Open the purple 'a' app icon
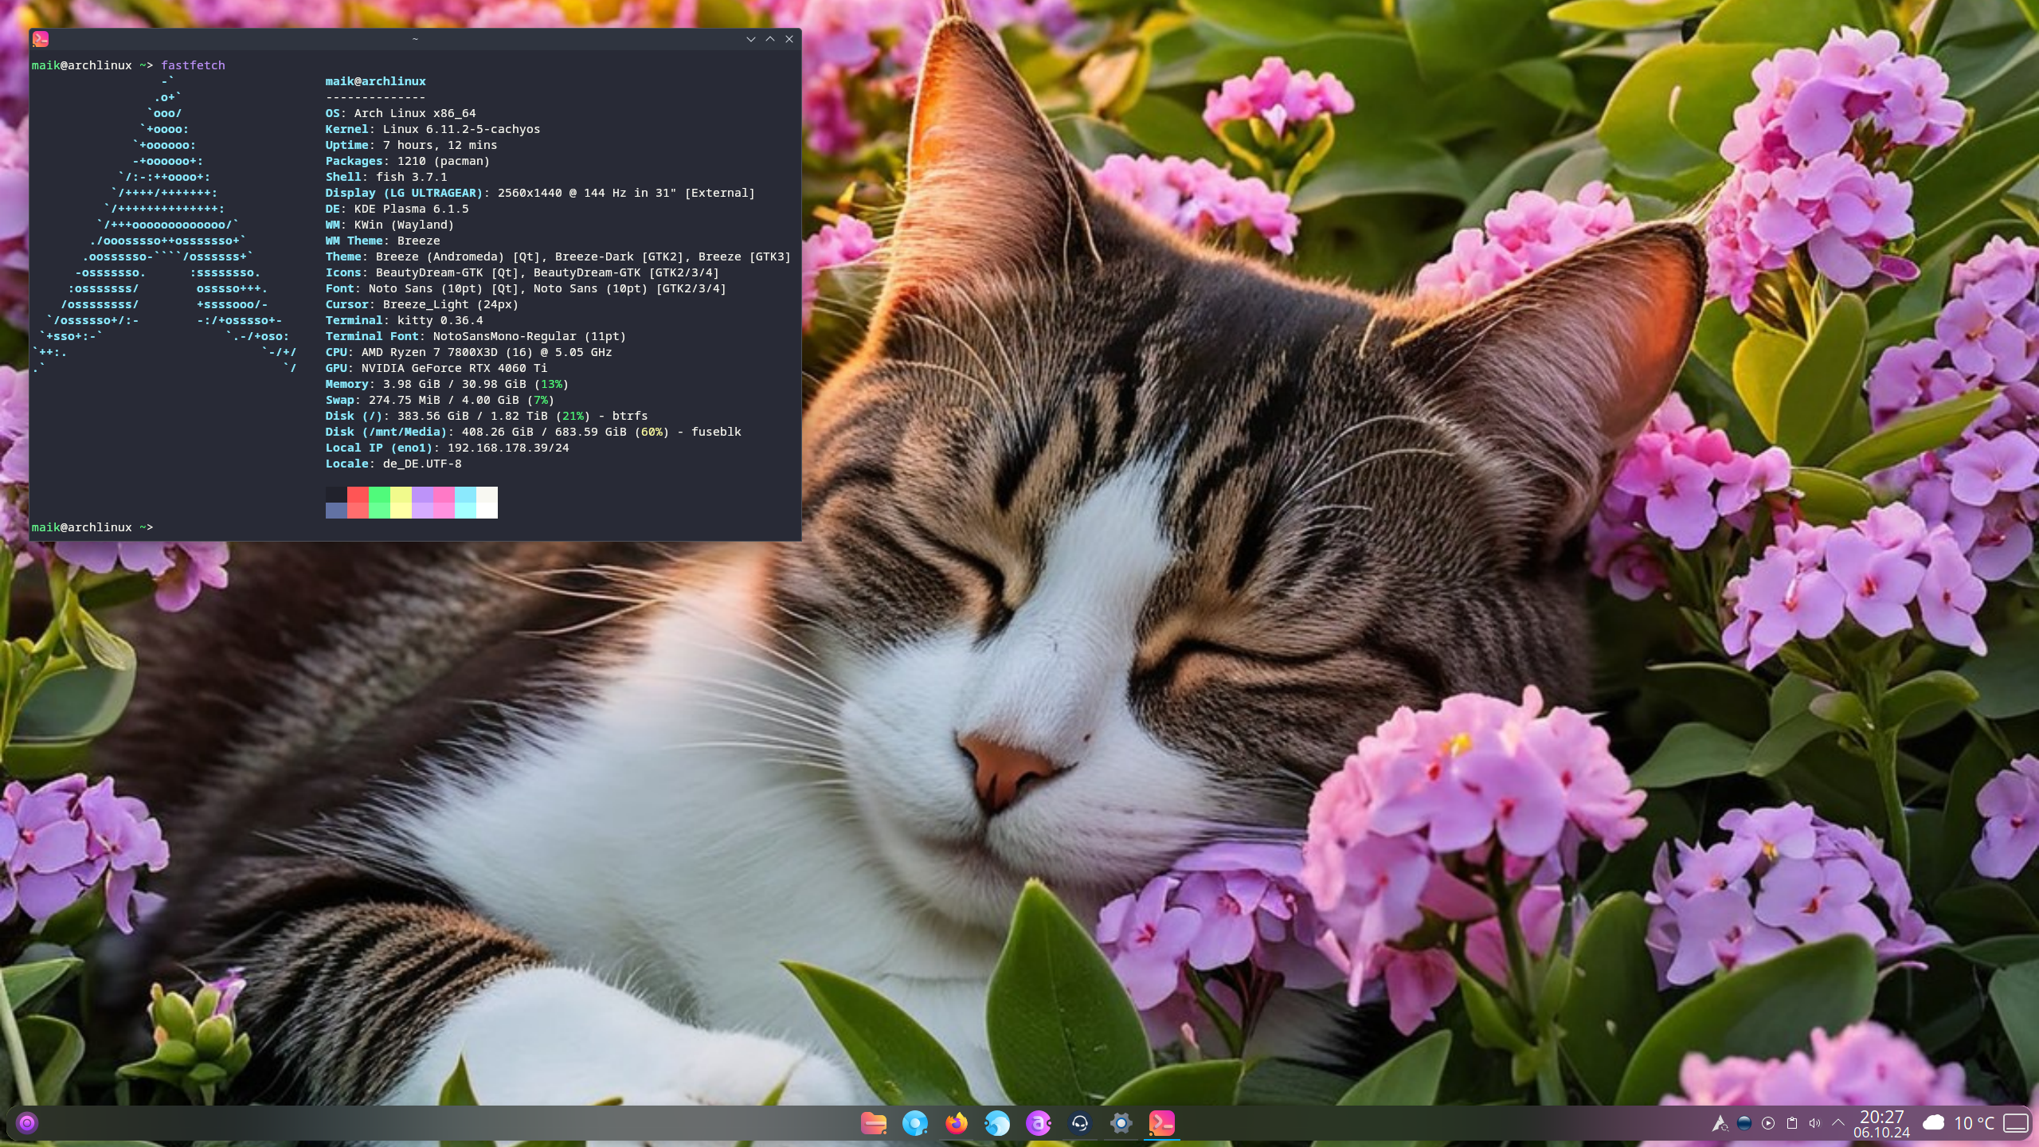Screen dimensions: 2039x1147 coord(1038,1123)
